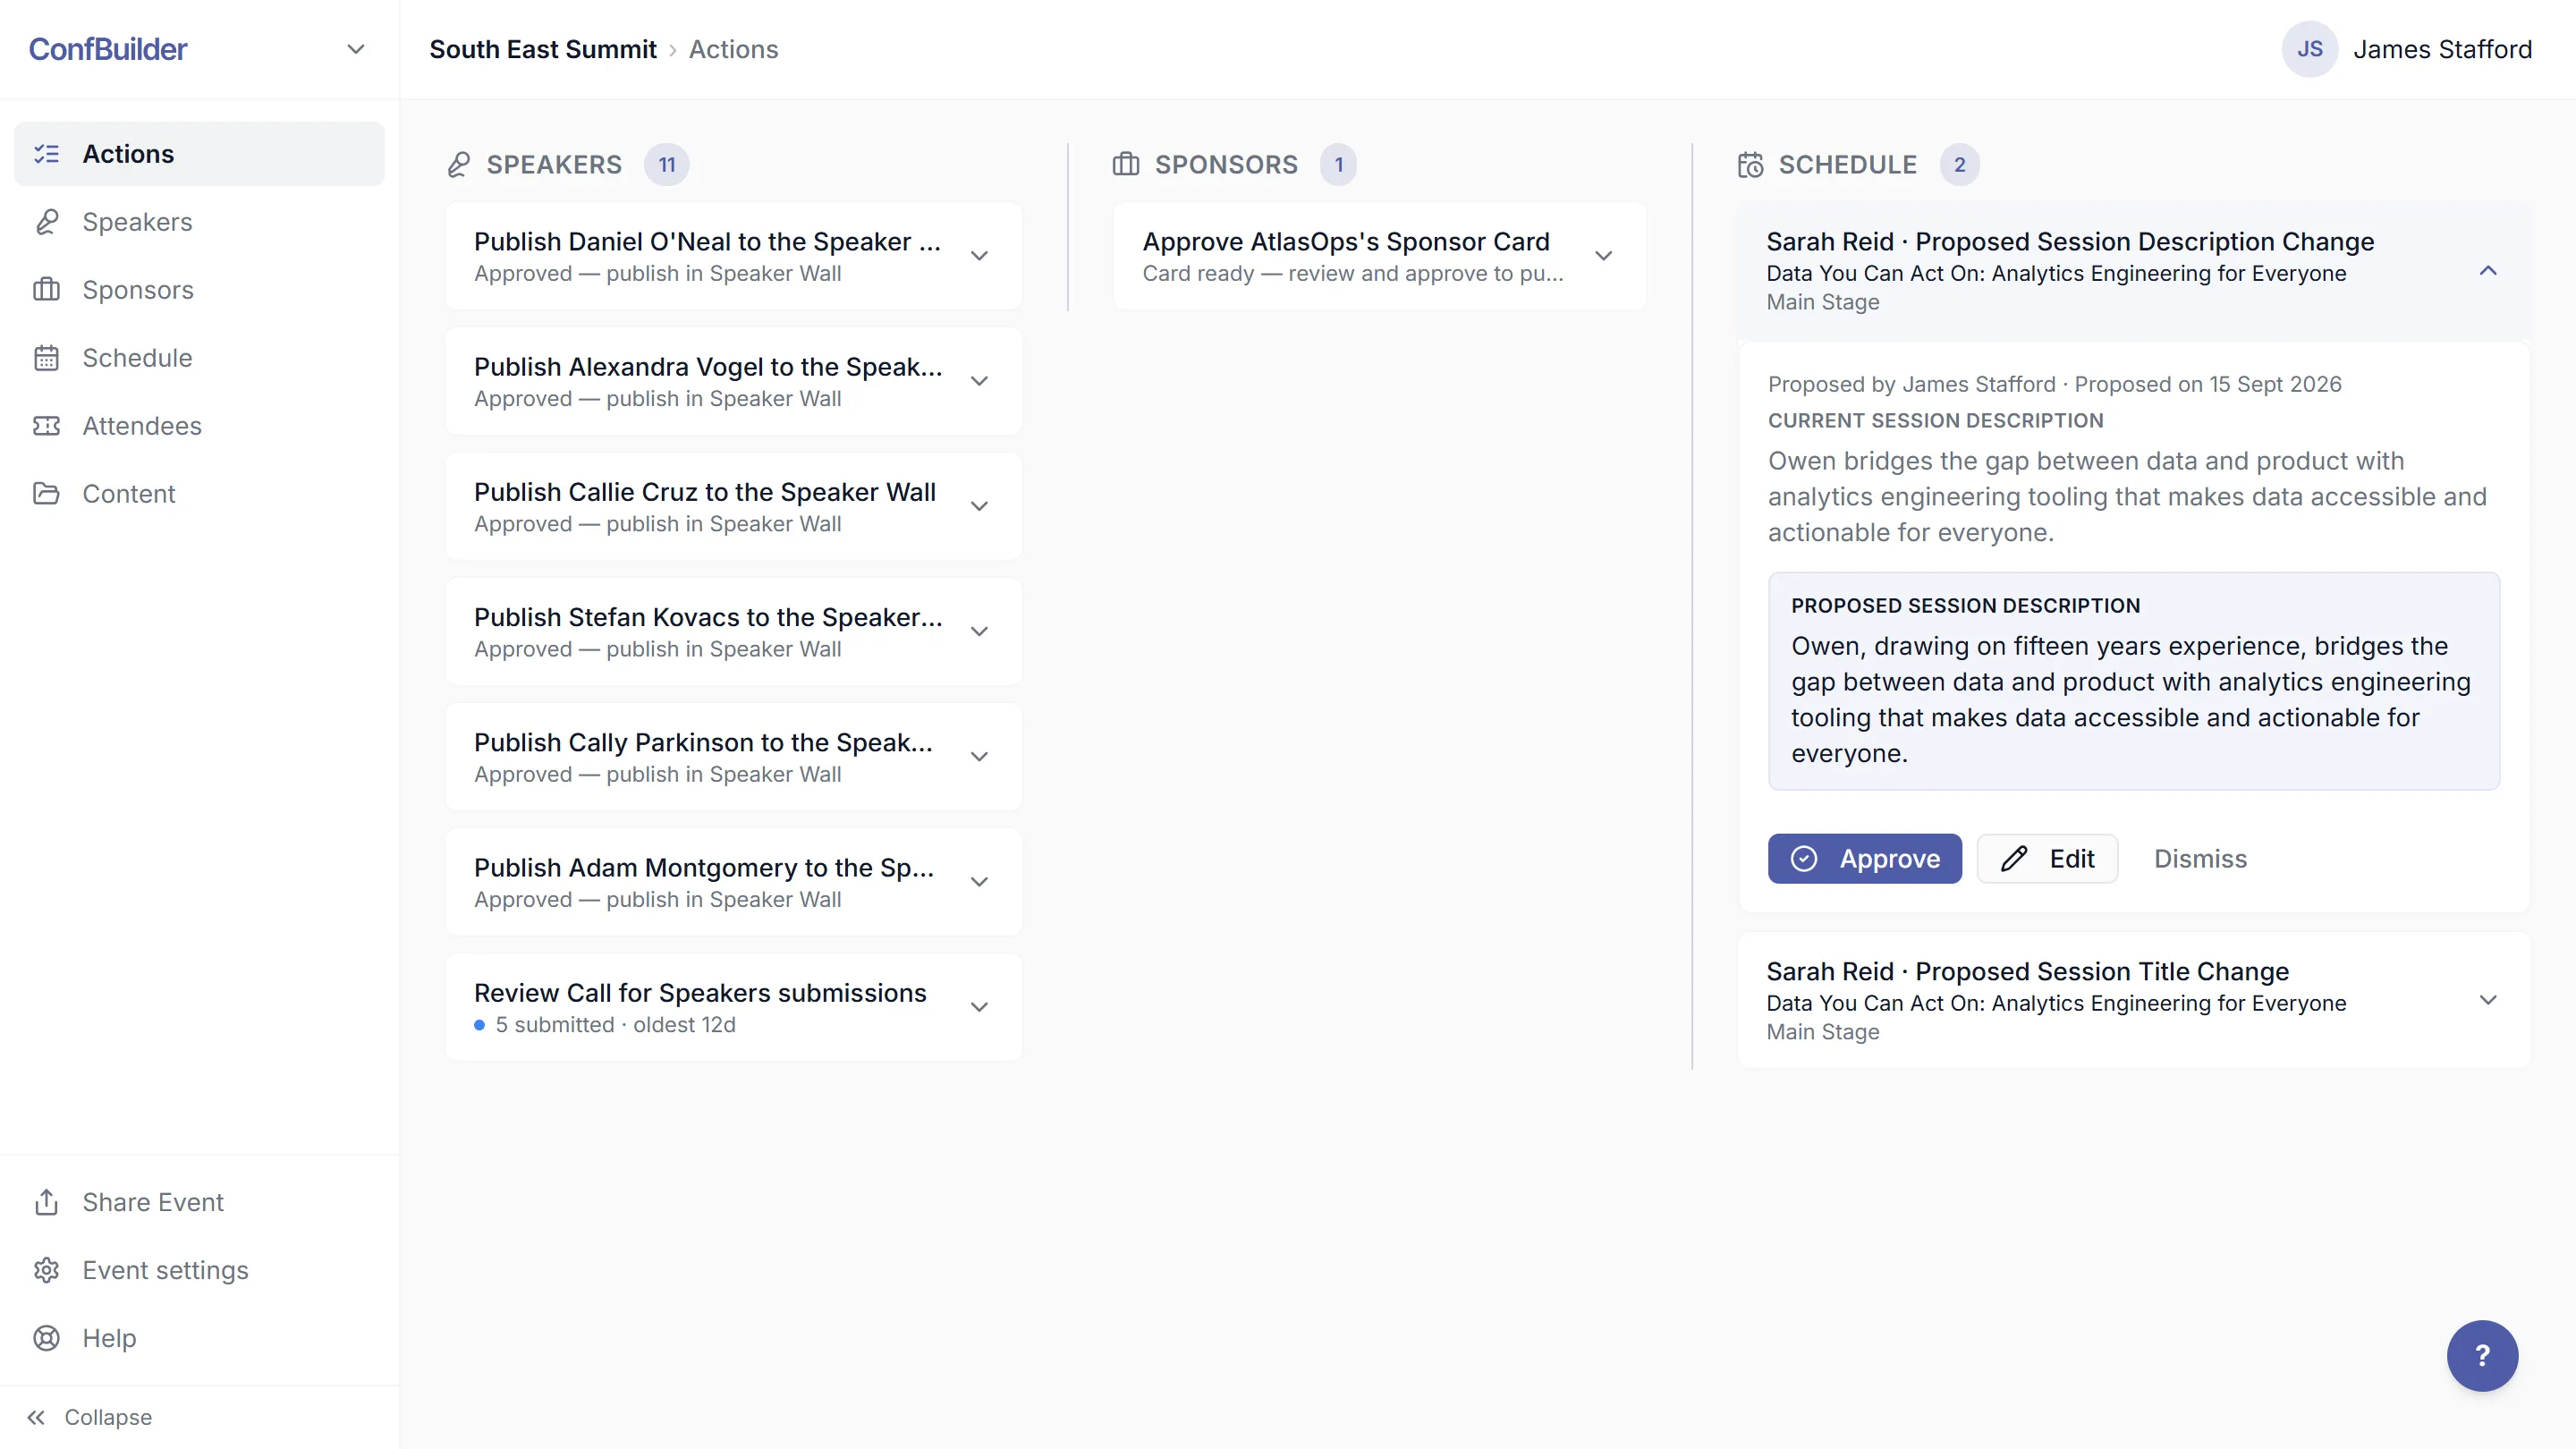
Task: Click the Speakers microphone icon in sidebar
Action: [x=46, y=222]
